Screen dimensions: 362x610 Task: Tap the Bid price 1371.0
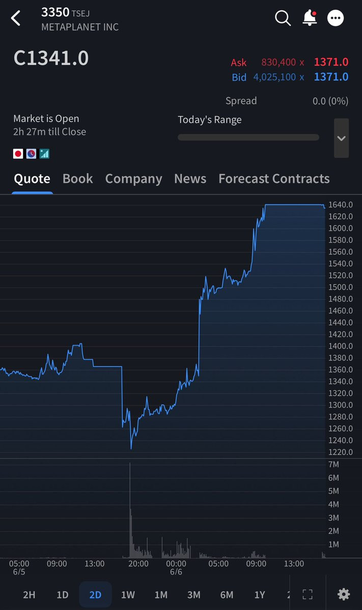point(331,77)
